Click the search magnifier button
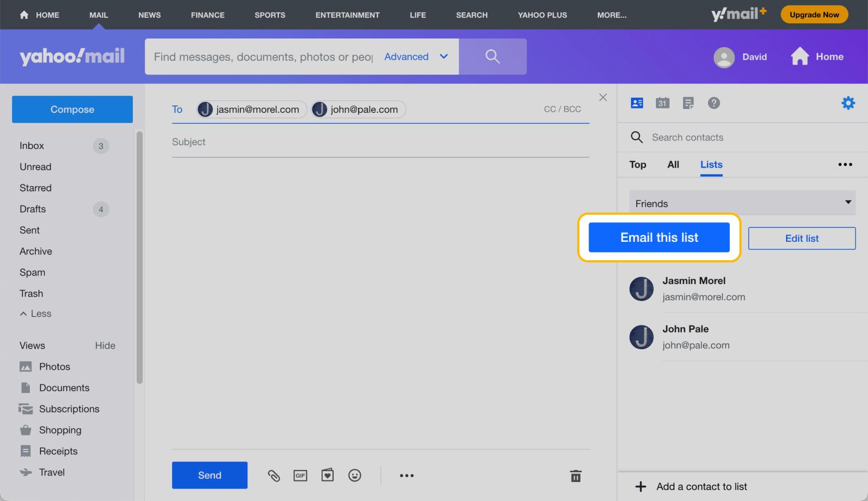Viewport: 868px width, 501px height. coord(492,56)
